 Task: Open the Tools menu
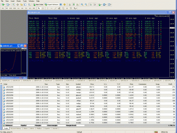(25, 1)
